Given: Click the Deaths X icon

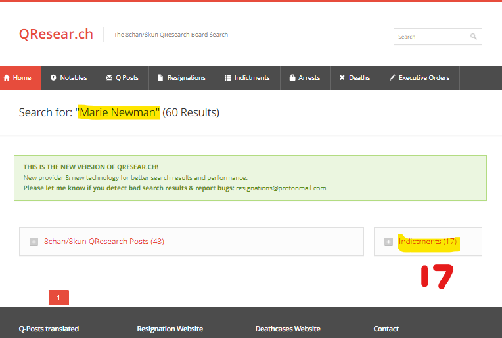Looking at the screenshot, I should (342, 77).
